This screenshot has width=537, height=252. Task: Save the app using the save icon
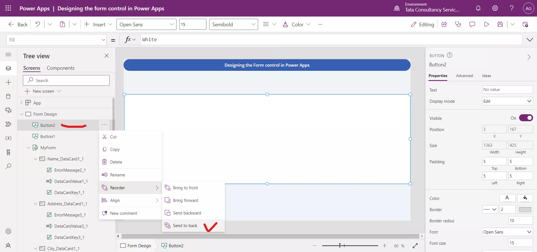coord(500,24)
